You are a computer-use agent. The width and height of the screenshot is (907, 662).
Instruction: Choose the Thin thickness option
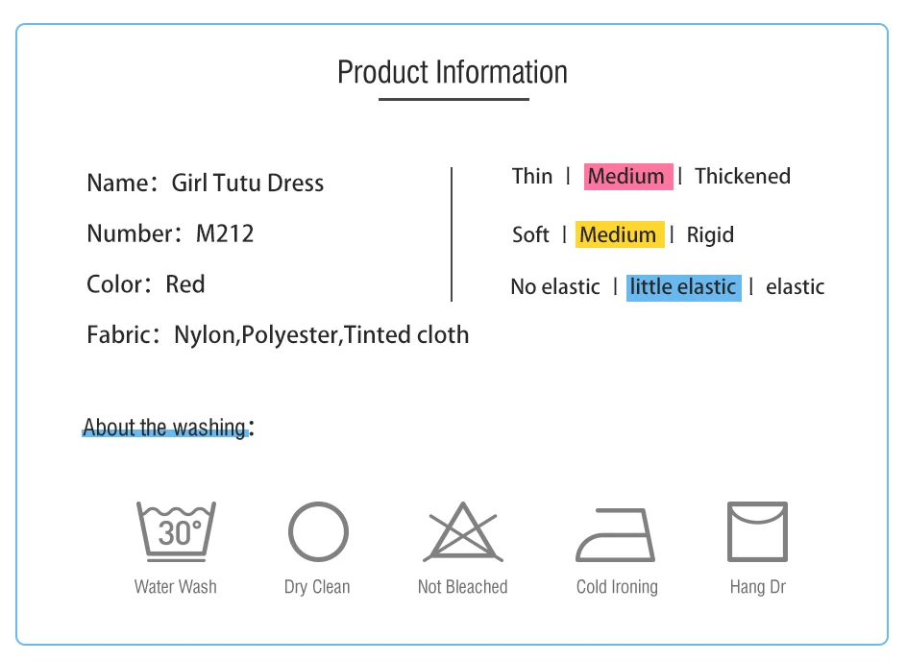pos(532,176)
